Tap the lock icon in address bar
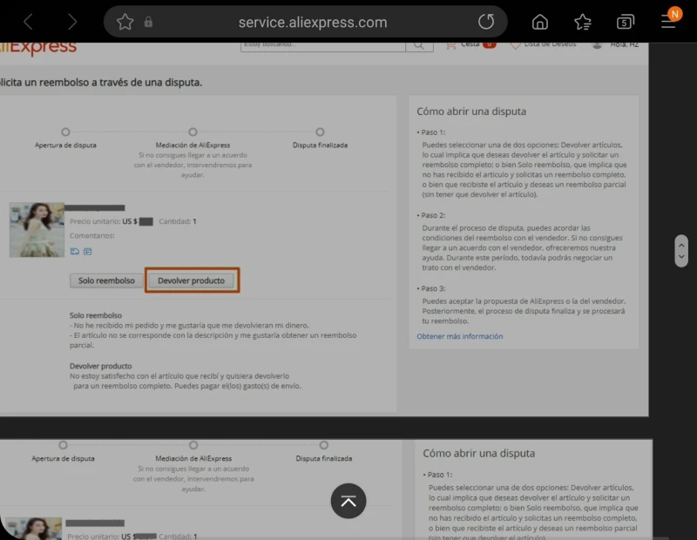Image resolution: width=697 pixels, height=540 pixels. [148, 22]
